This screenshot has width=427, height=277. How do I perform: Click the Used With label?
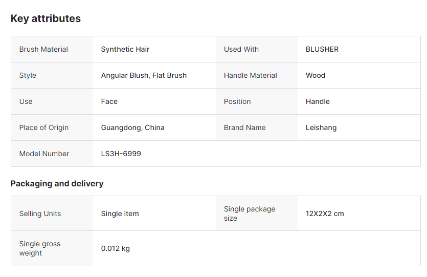[241, 49]
